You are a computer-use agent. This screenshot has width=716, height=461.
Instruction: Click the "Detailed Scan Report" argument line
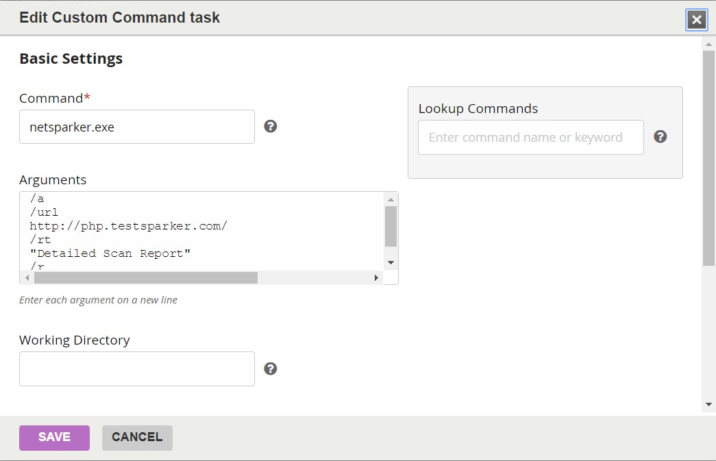pyautogui.click(x=110, y=253)
